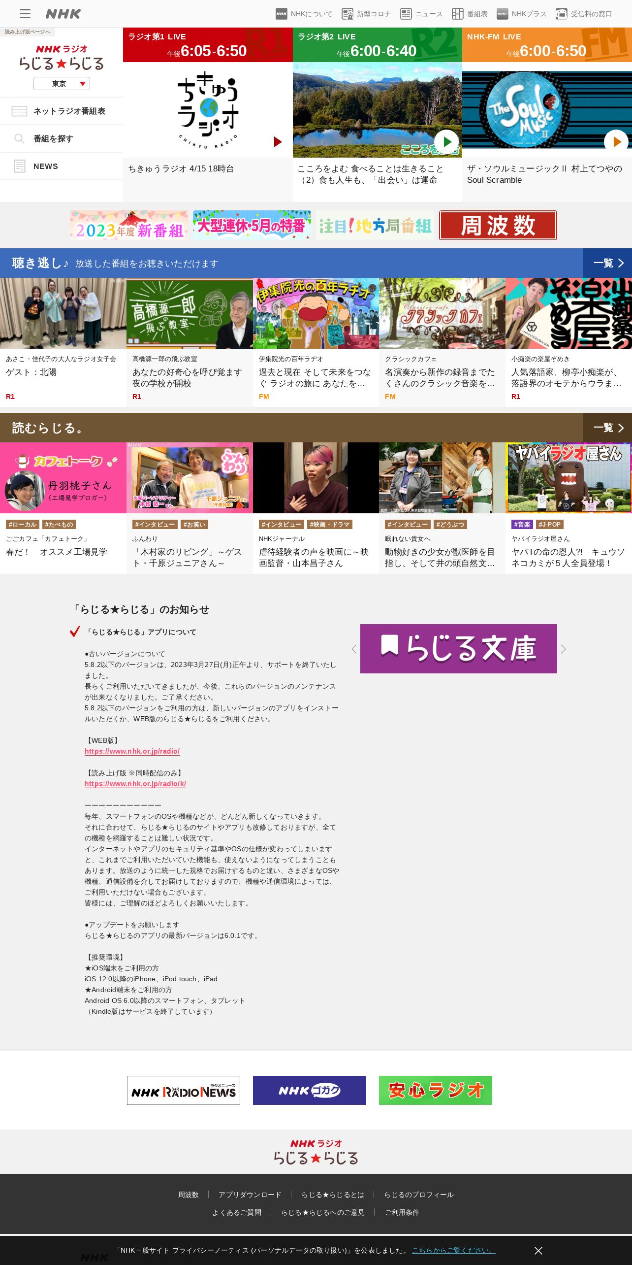Open 安心ラジオ green banner
This screenshot has height=1265, width=632.
click(x=436, y=1090)
